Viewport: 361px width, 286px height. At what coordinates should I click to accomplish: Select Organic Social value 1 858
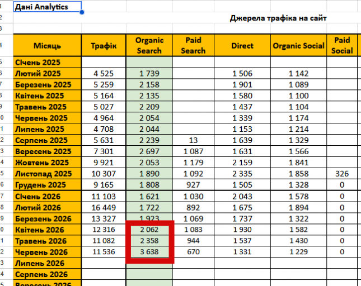pyautogui.click(x=298, y=174)
